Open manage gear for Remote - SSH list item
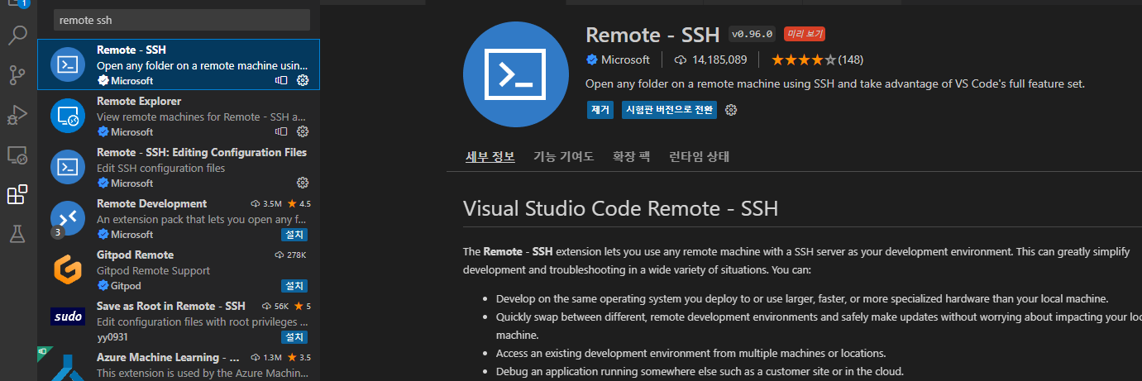The image size is (1142, 381). (303, 80)
